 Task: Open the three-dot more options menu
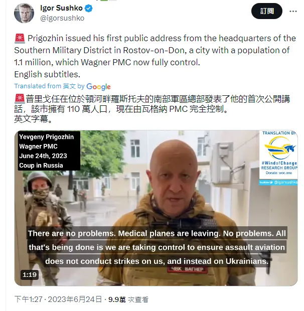293,11
